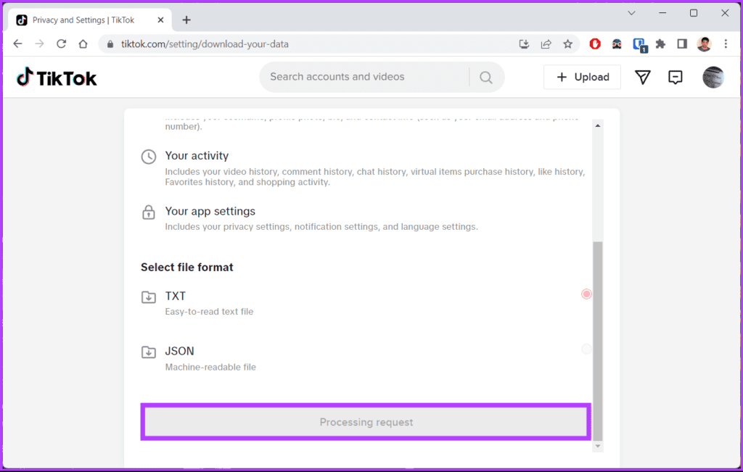Select the JSON file format radio button
Viewport: 743px width, 472px height.
pos(586,349)
